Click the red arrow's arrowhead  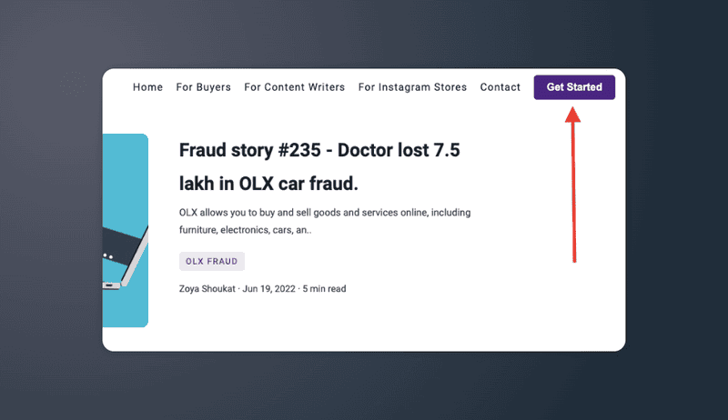(x=572, y=115)
